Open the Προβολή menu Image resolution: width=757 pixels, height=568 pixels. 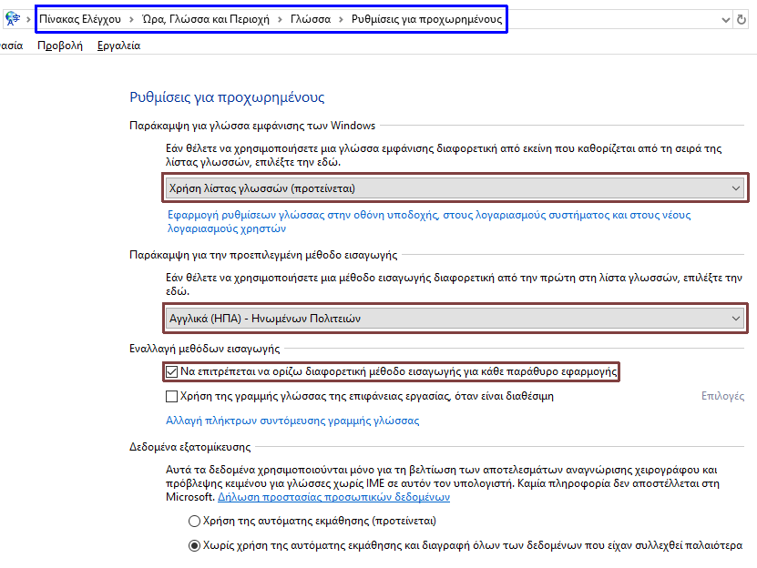coord(60,46)
